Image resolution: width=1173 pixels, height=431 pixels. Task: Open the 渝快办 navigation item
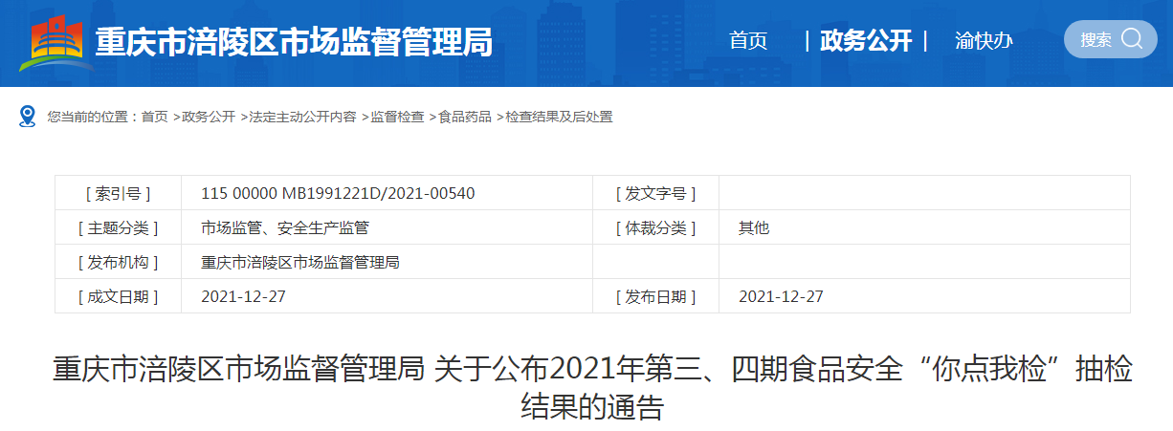tap(984, 41)
